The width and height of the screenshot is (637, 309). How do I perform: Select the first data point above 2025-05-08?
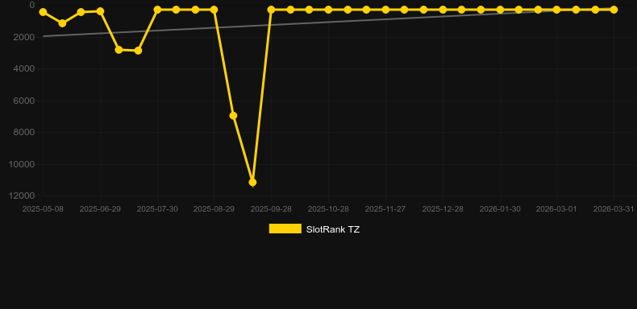point(43,12)
